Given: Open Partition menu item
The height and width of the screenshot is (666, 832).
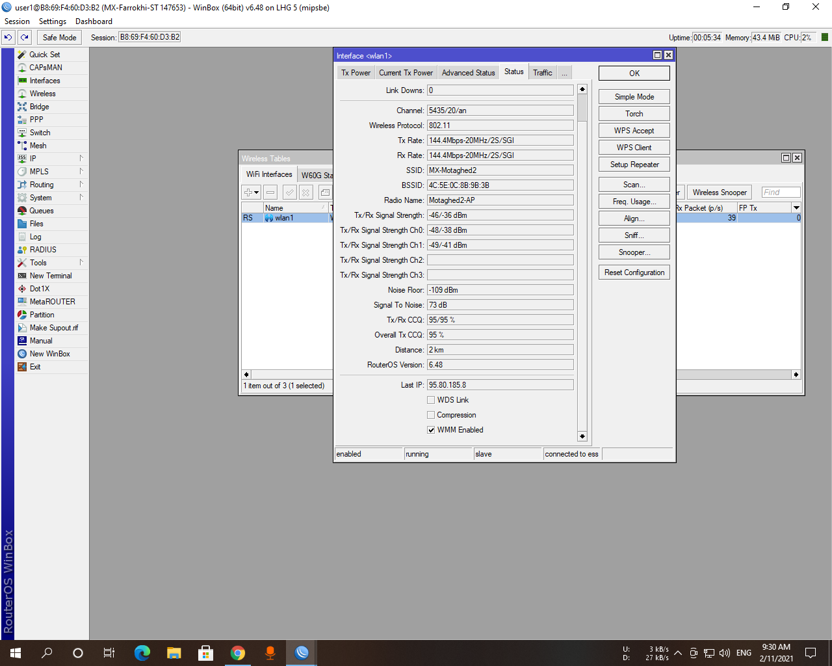Looking at the screenshot, I should (42, 315).
